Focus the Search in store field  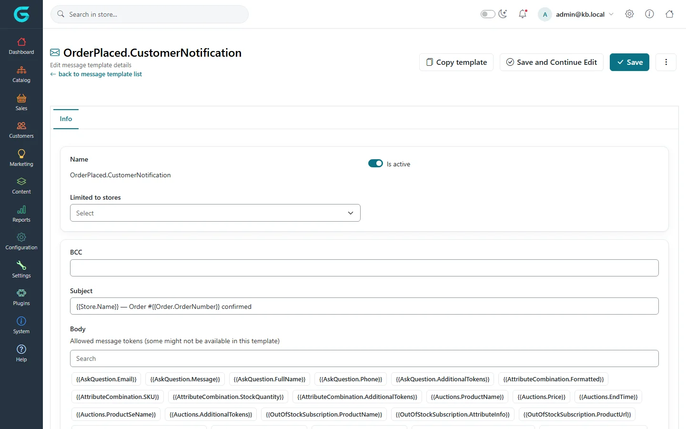[x=150, y=14]
